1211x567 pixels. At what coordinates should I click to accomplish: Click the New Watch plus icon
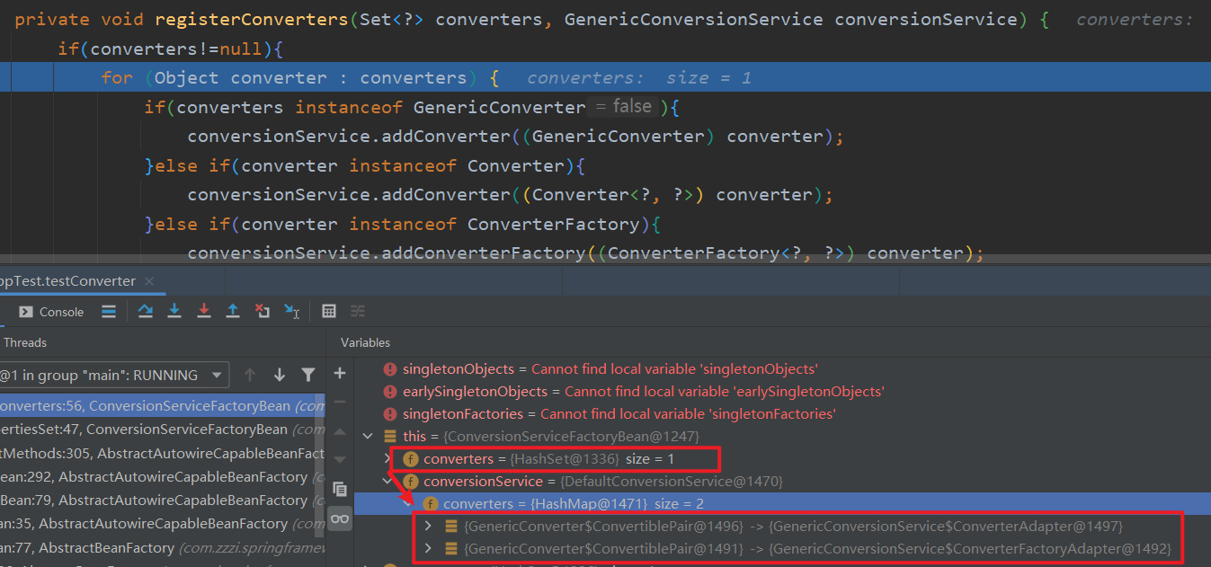[340, 373]
